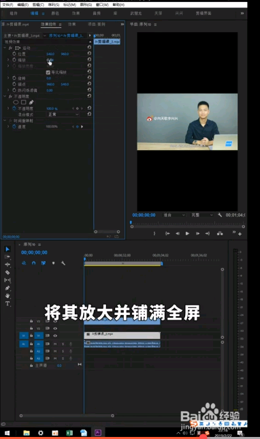Select the Razor tool

click(x=7, y=272)
